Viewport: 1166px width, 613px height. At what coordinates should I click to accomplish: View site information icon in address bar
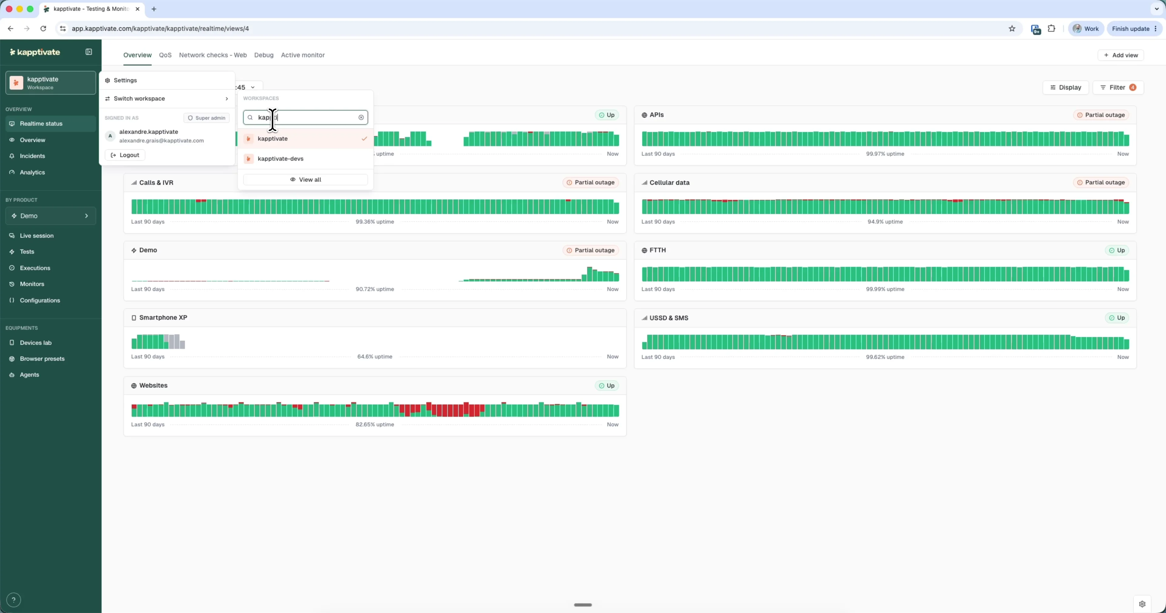[x=63, y=29]
